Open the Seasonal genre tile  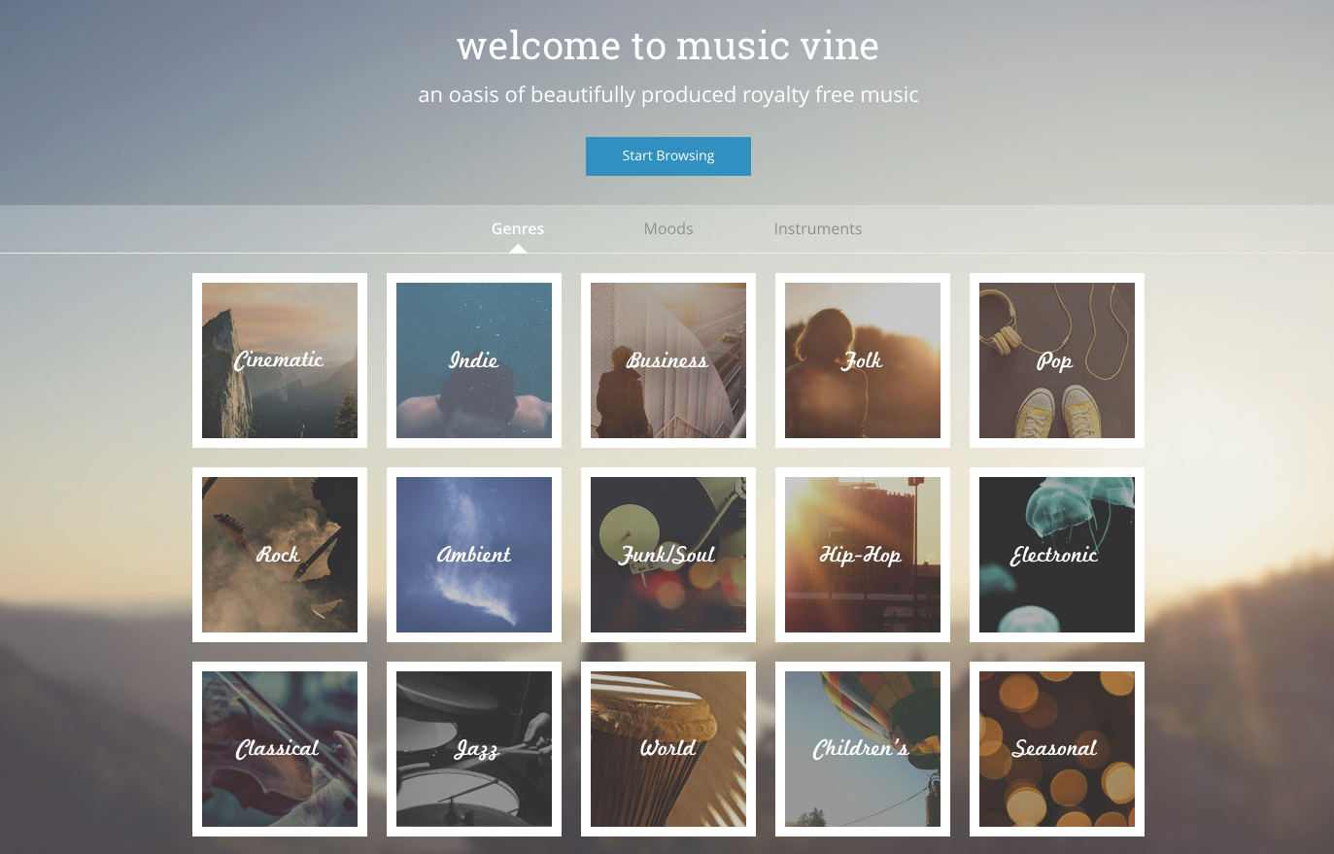click(x=1057, y=749)
